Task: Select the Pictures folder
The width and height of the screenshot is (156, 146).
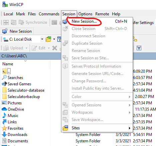Action: (x=12, y=103)
